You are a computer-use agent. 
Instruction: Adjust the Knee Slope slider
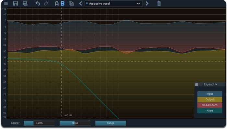[75, 123]
